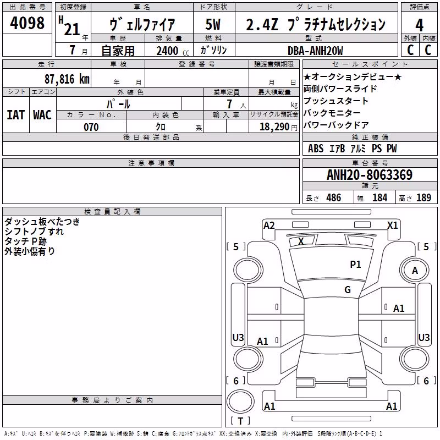Click the パワーバックドア sales point
440x440 pixels.
pos(336,125)
